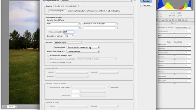Open the 'Foto' filename part dropdown arrows
Screen dimensions: 196x110
tap(79, 24)
